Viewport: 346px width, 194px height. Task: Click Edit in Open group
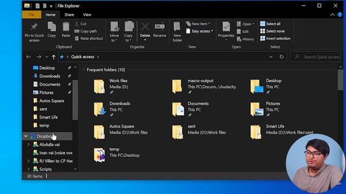point(243,31)
